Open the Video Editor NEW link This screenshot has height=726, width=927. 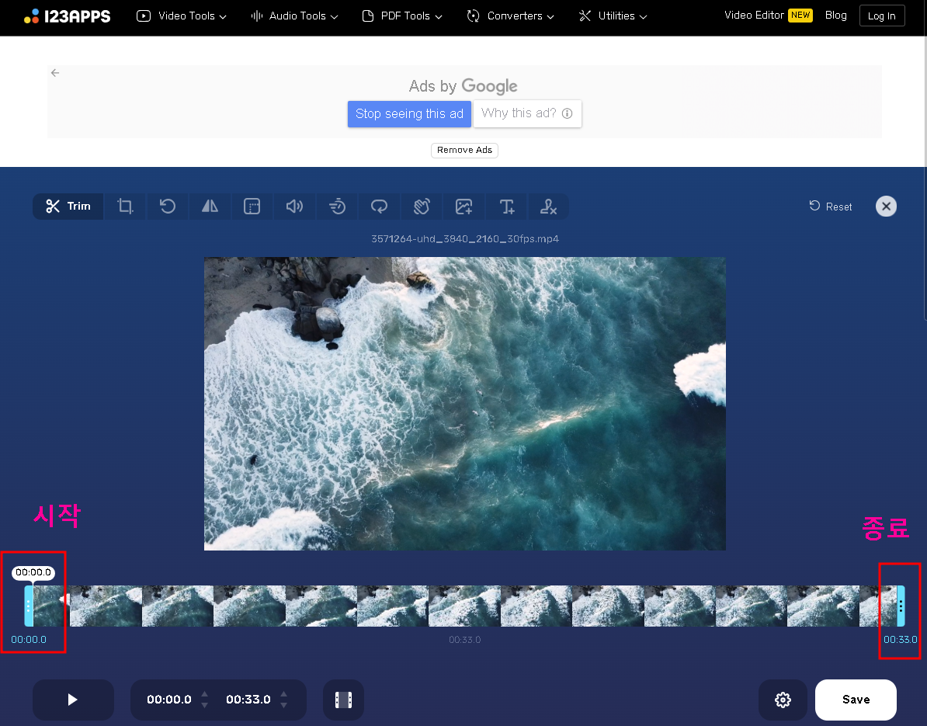(768, 16)
